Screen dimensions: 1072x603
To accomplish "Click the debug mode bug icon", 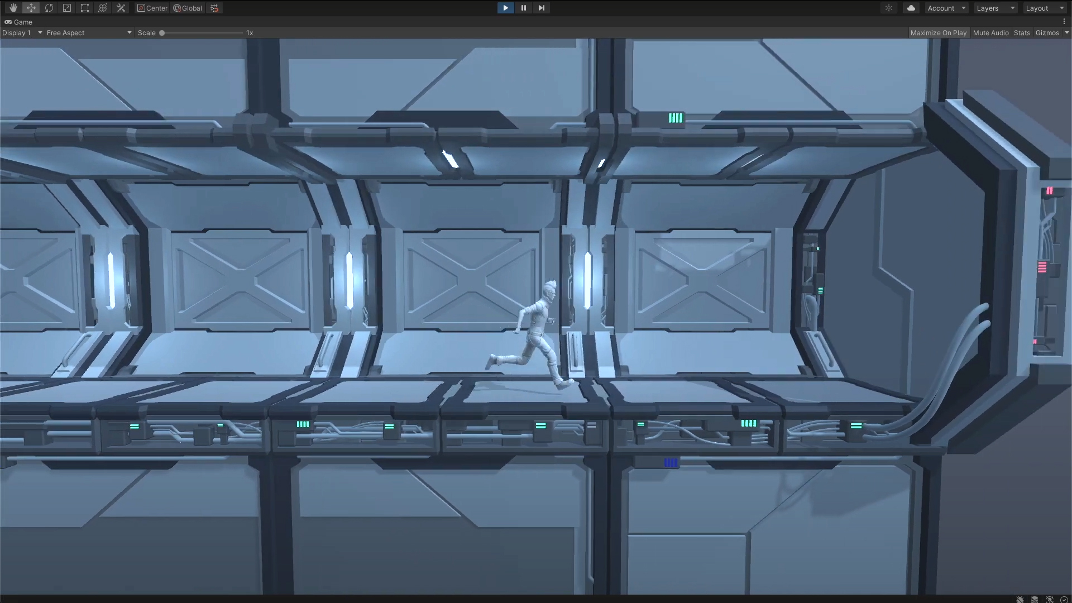I will (x=1020, y=600).
